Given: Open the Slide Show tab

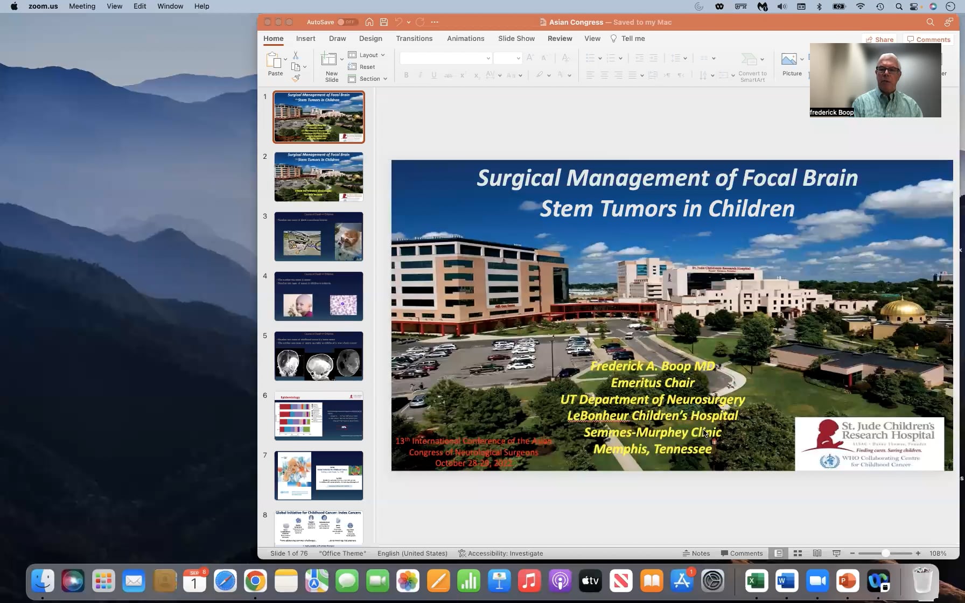Looking at the screenshot, I should [x=516, y=38].
